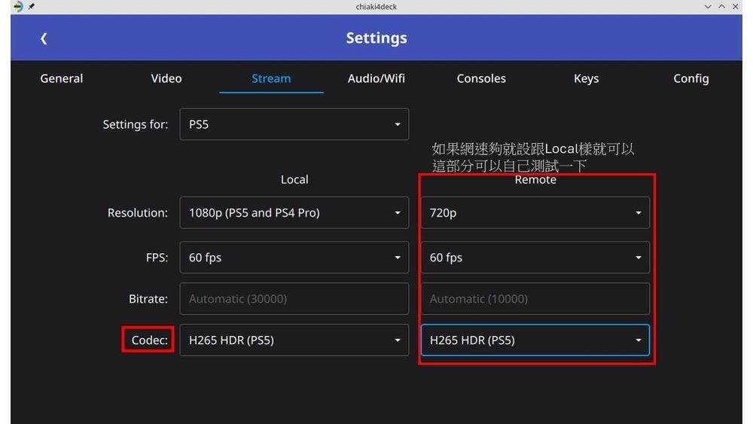Close the chiaki4deck window

point(736,7)
